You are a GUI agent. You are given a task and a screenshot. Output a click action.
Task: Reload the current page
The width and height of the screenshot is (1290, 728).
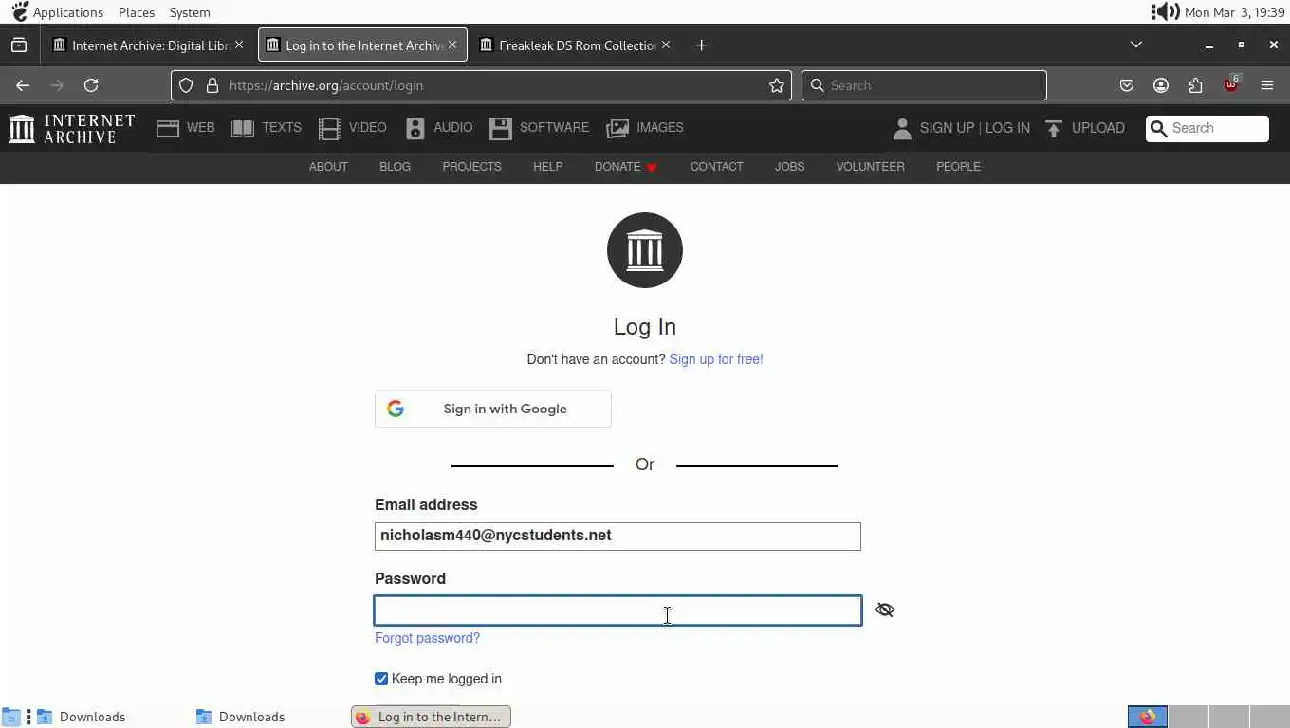91,85
